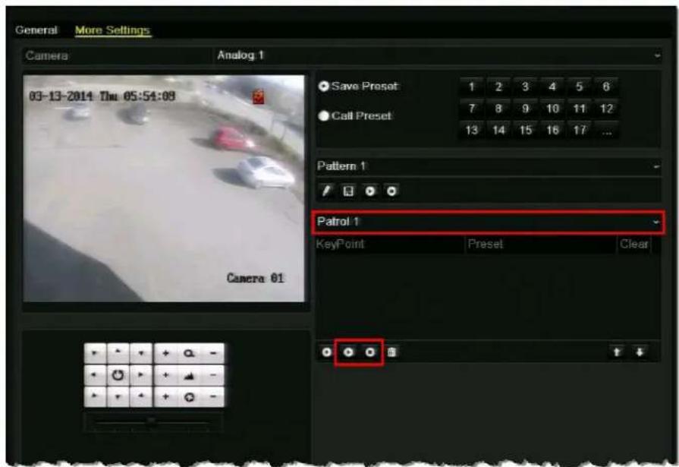The width and height of the screenshot is (679, 467).
Task: Select the Save Preset radio button
Action: (x=323, y=87)
